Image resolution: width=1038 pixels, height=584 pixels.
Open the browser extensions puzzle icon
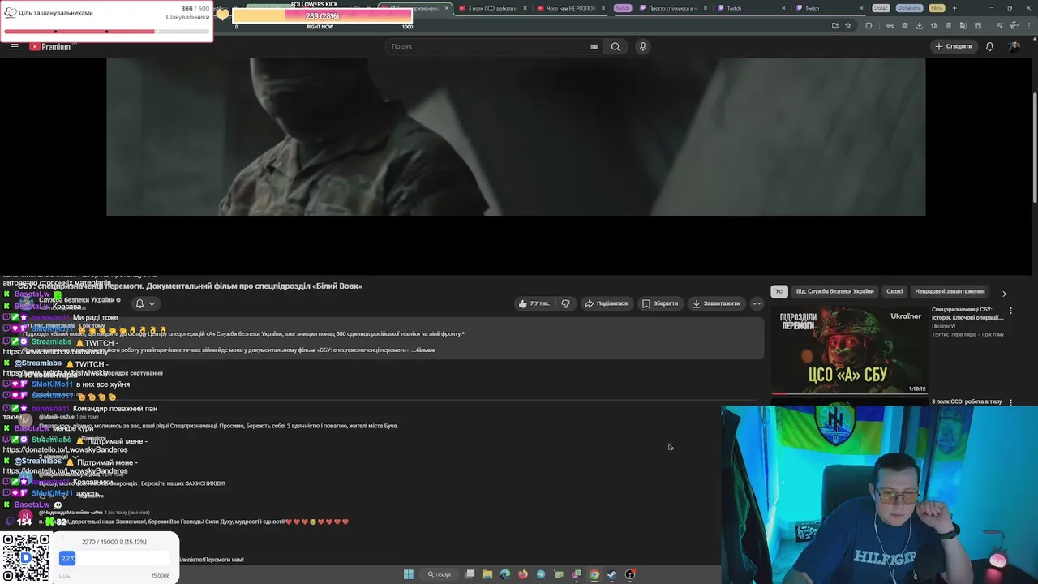869,25
